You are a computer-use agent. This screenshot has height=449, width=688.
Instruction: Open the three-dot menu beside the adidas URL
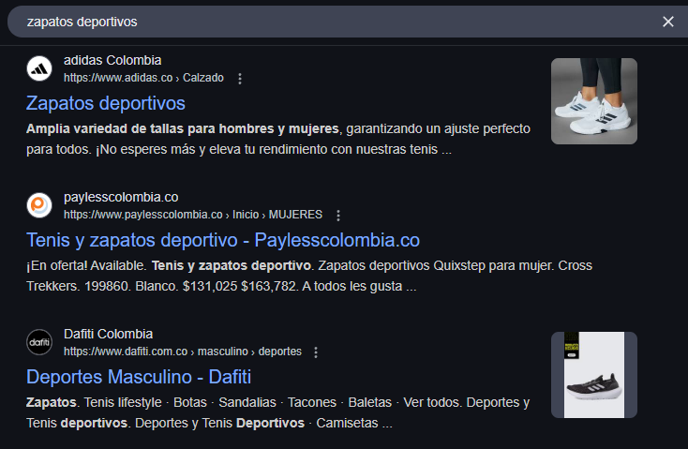pyautogui.click(x=240, y=79)
